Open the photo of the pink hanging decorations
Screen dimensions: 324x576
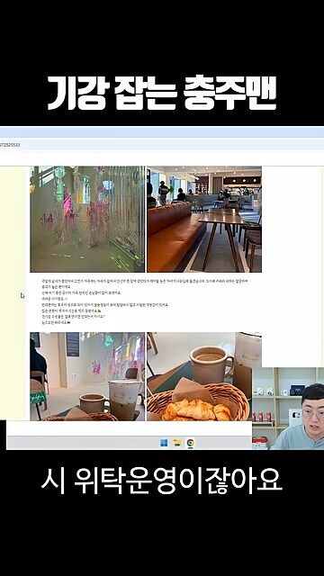(87, 220)
